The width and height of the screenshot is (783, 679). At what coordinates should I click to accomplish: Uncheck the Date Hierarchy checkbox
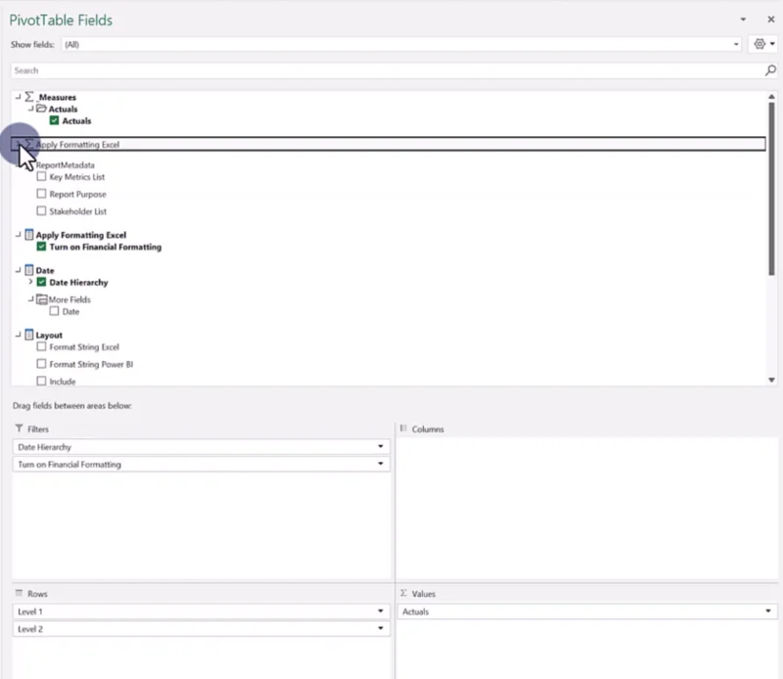pos(41,282)
